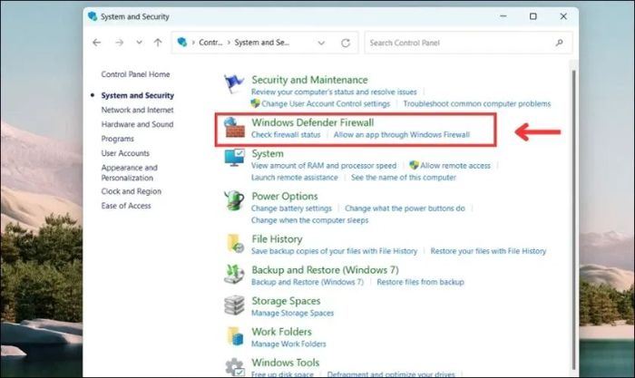The image size is (635, 378).
Task: Click Restore your files with File History
Action: pos(488,251)
